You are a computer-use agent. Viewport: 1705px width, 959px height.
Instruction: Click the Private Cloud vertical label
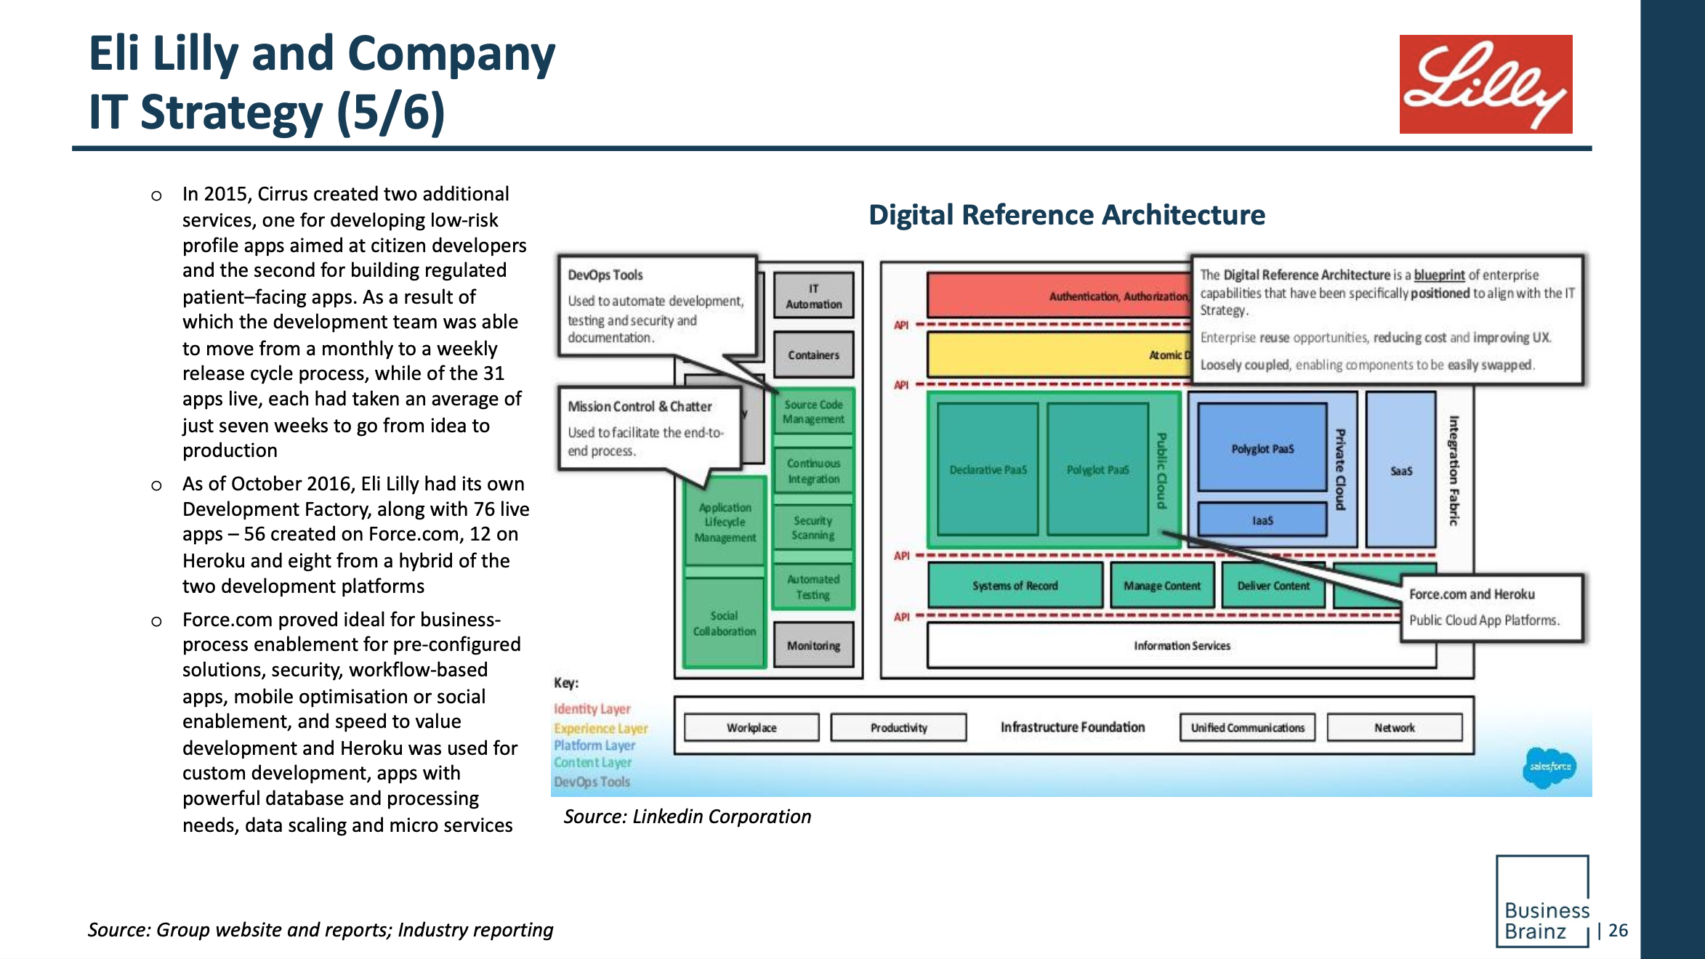1341,469
